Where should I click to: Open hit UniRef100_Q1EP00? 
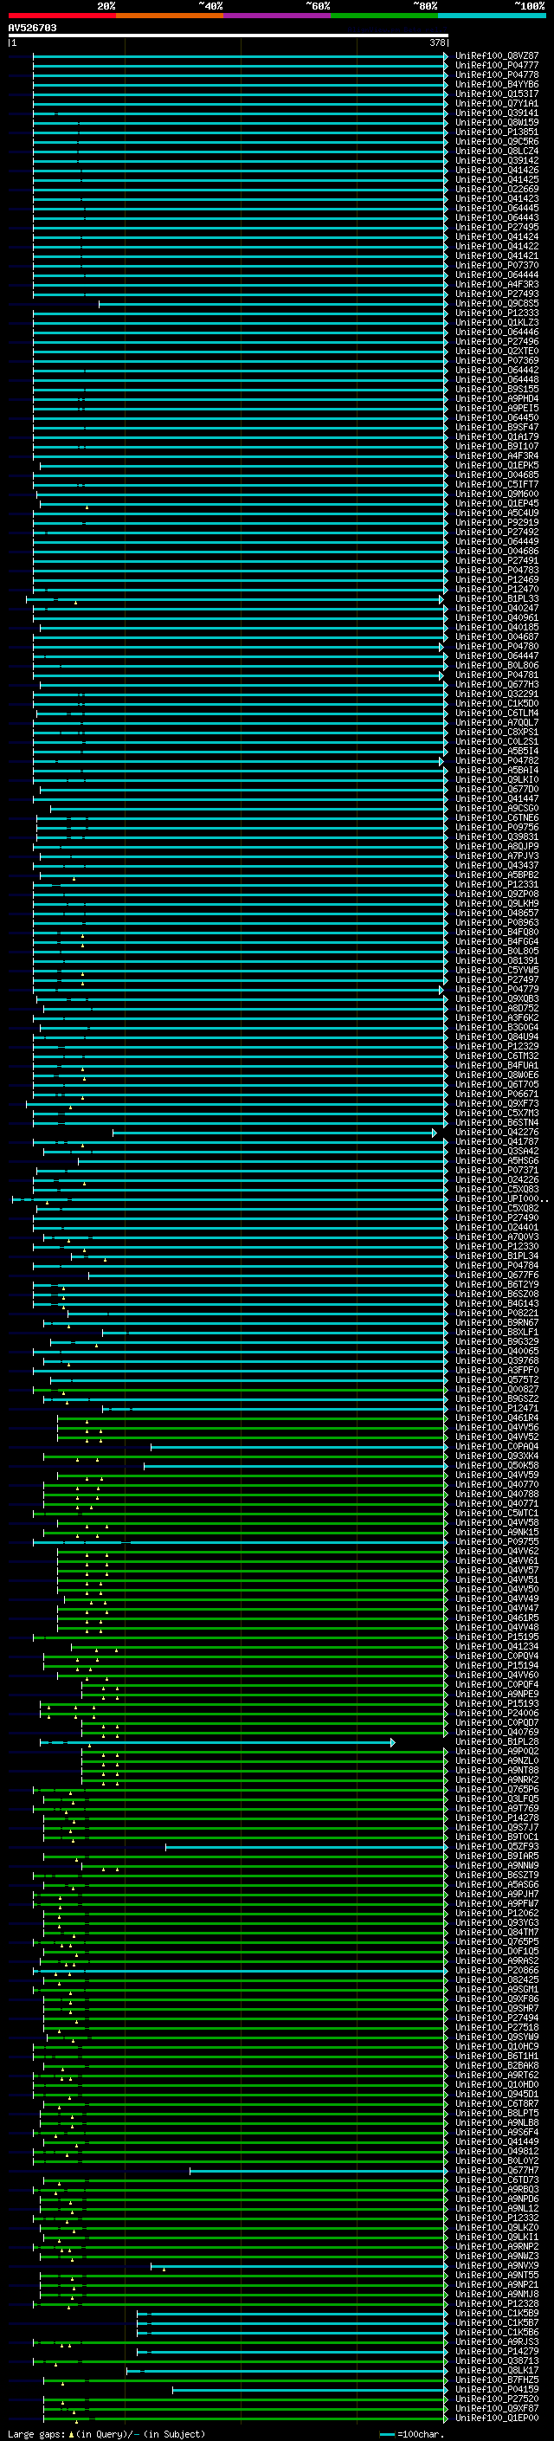pos(496,2419)
